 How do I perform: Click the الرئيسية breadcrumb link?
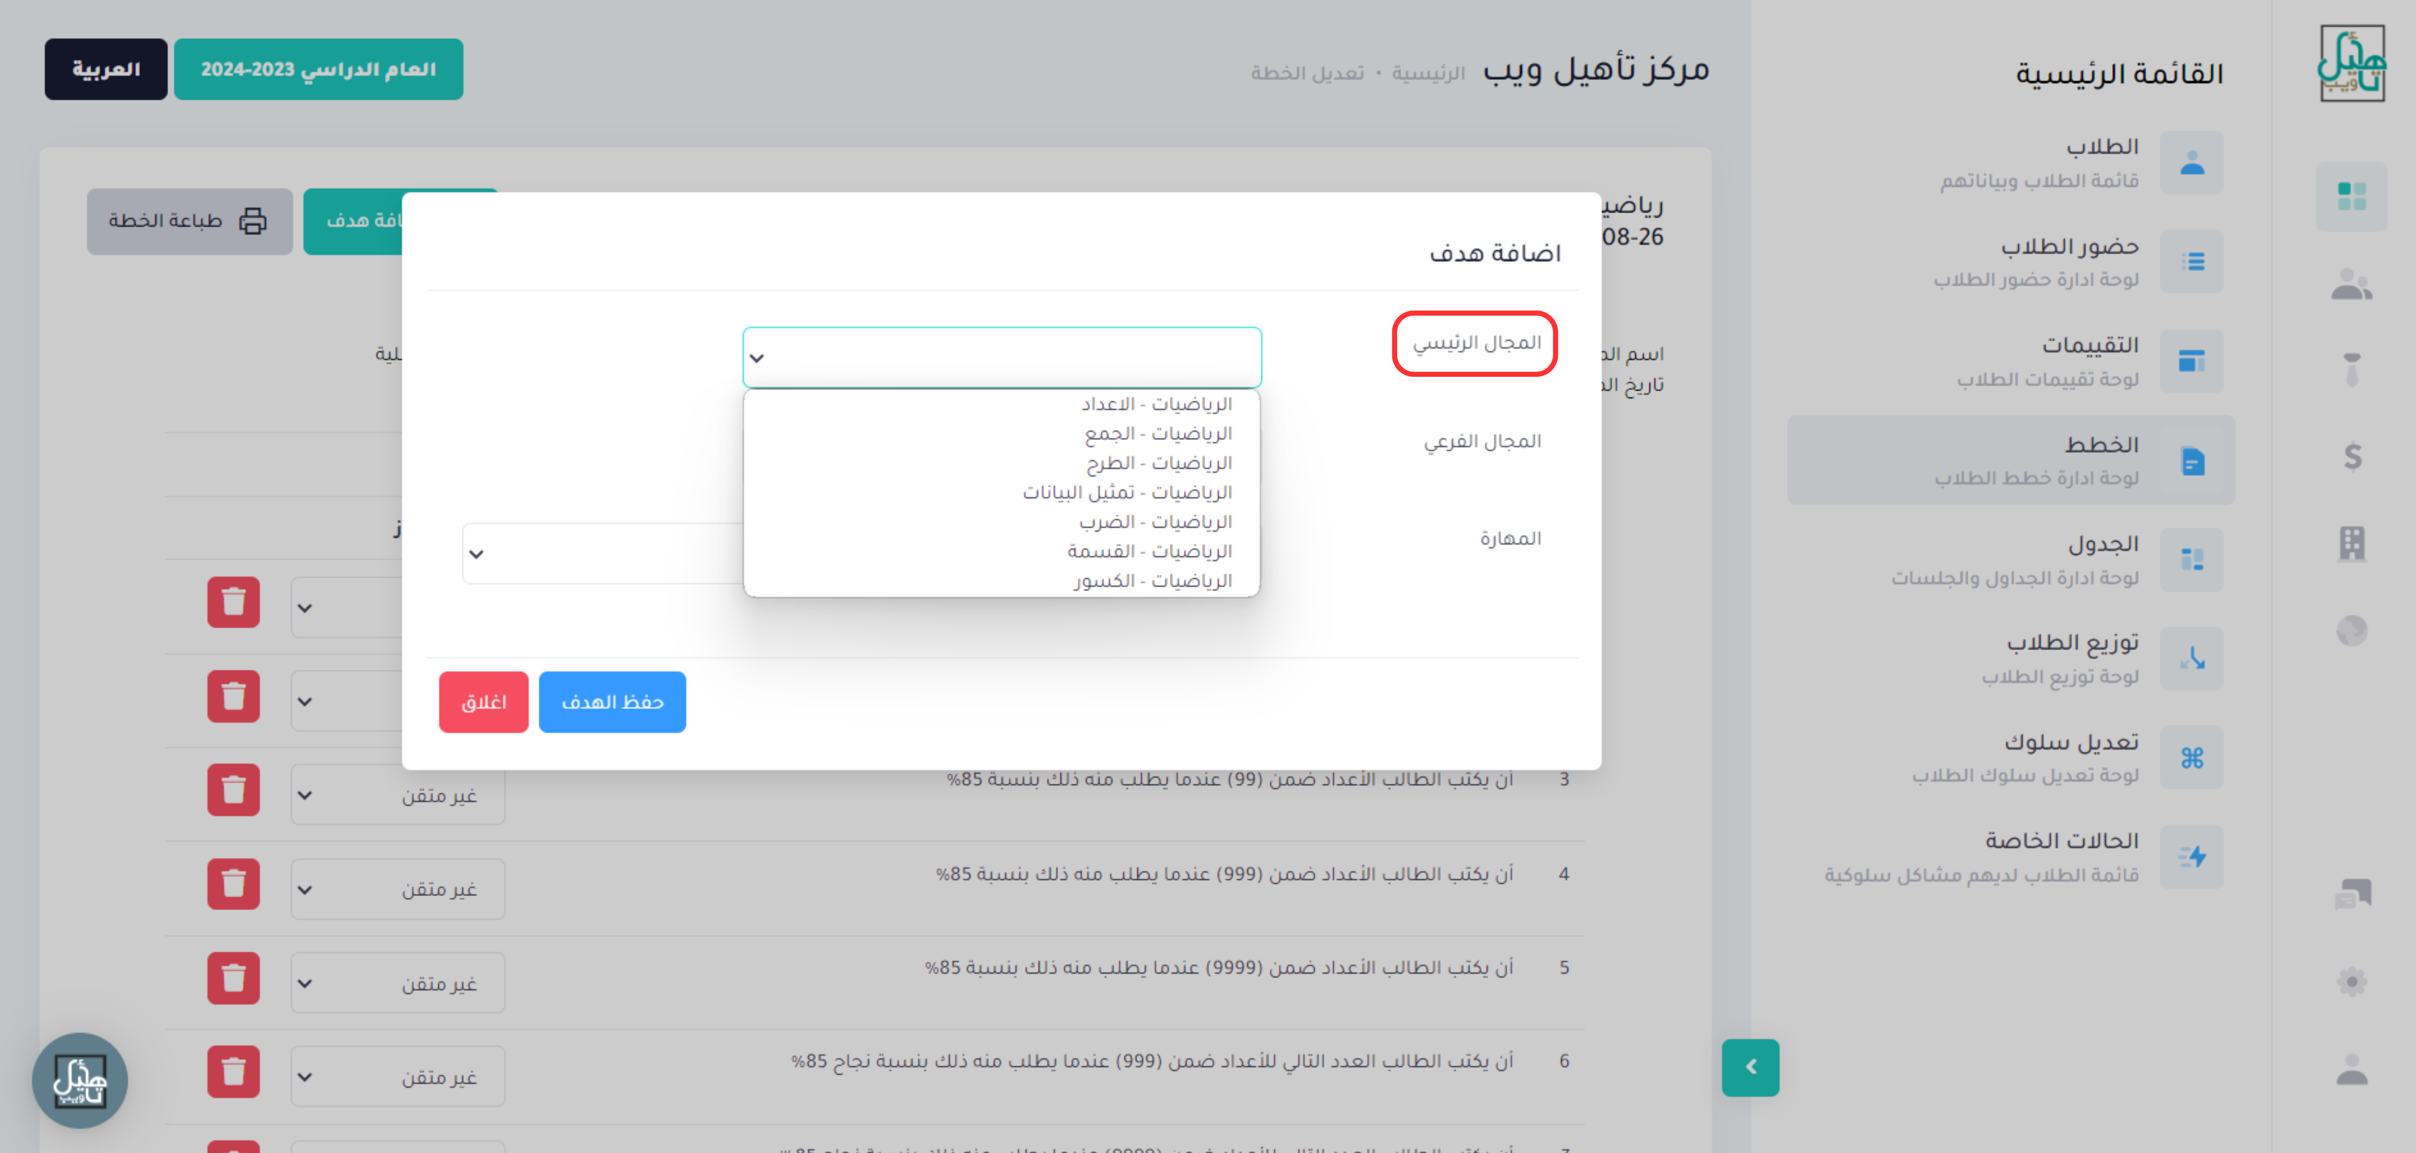click(x=1429, y=73)
